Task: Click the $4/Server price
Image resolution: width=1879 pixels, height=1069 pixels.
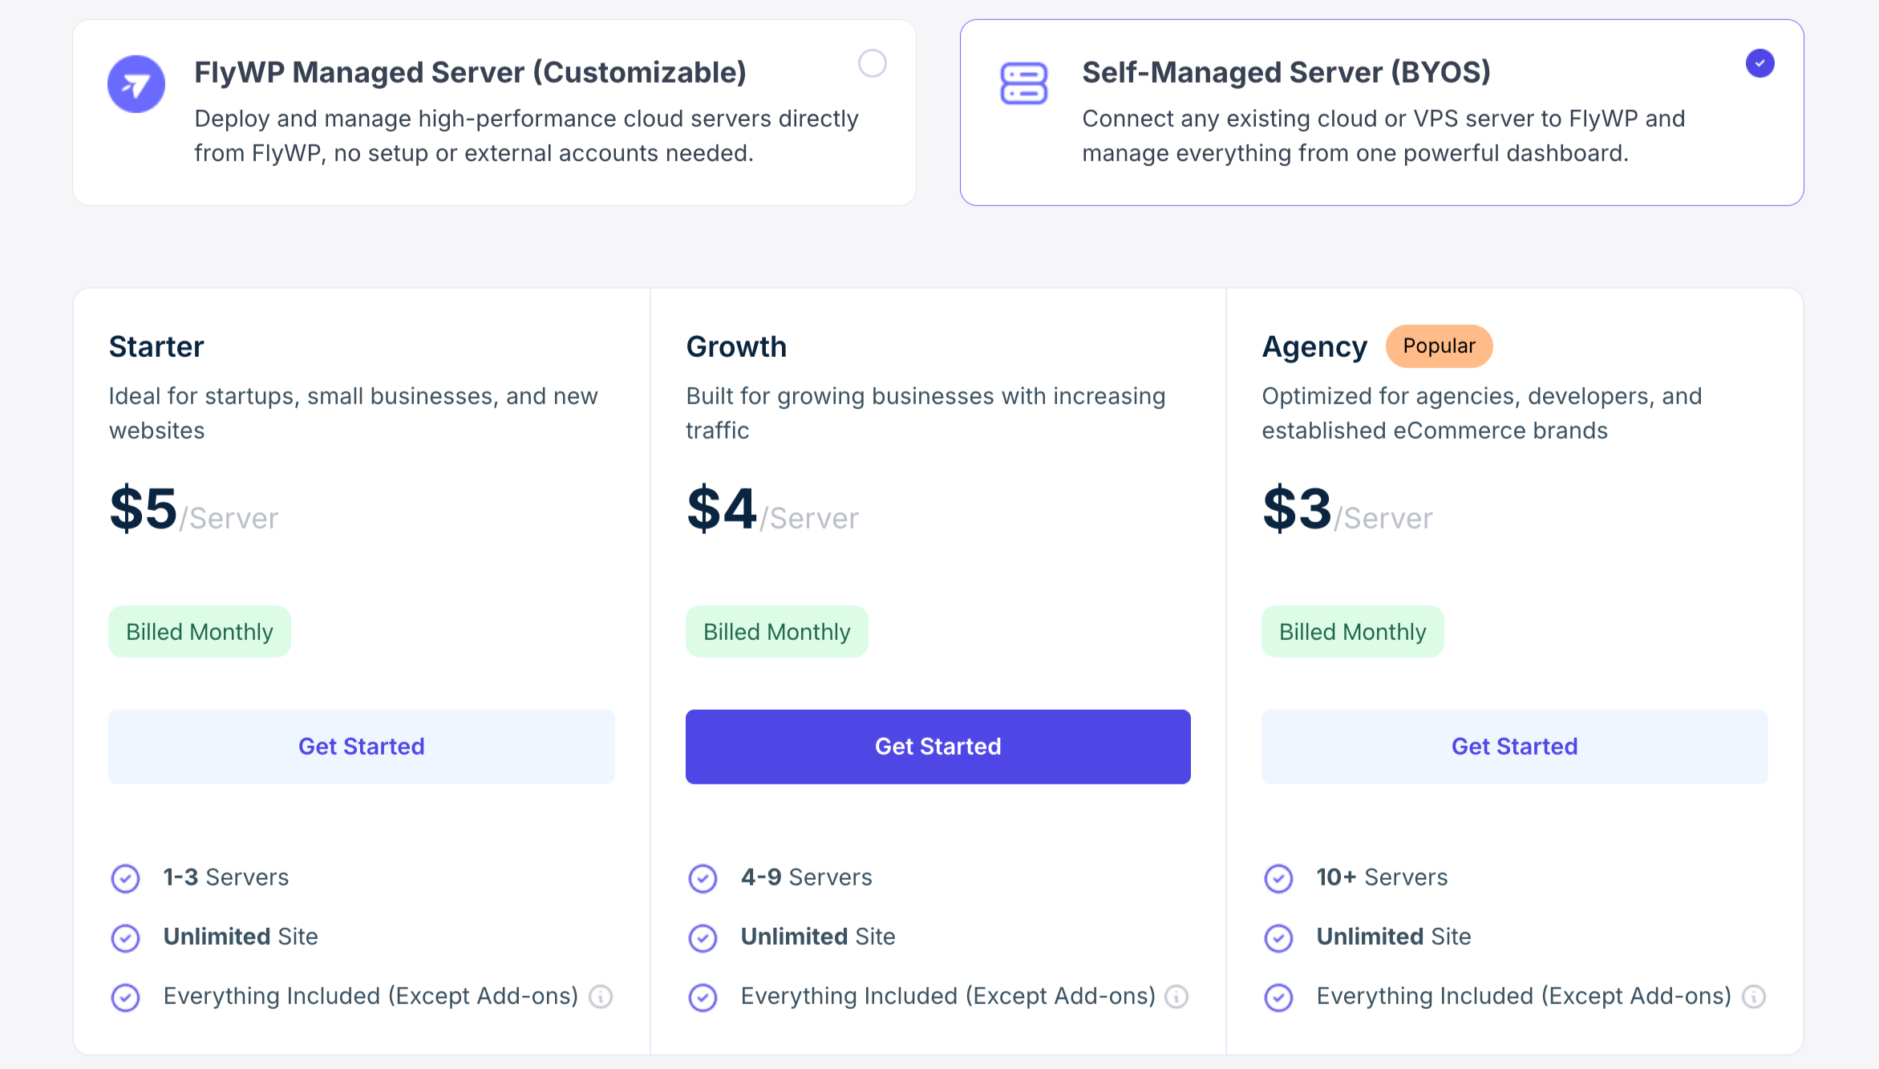Action: click(772, 509)
